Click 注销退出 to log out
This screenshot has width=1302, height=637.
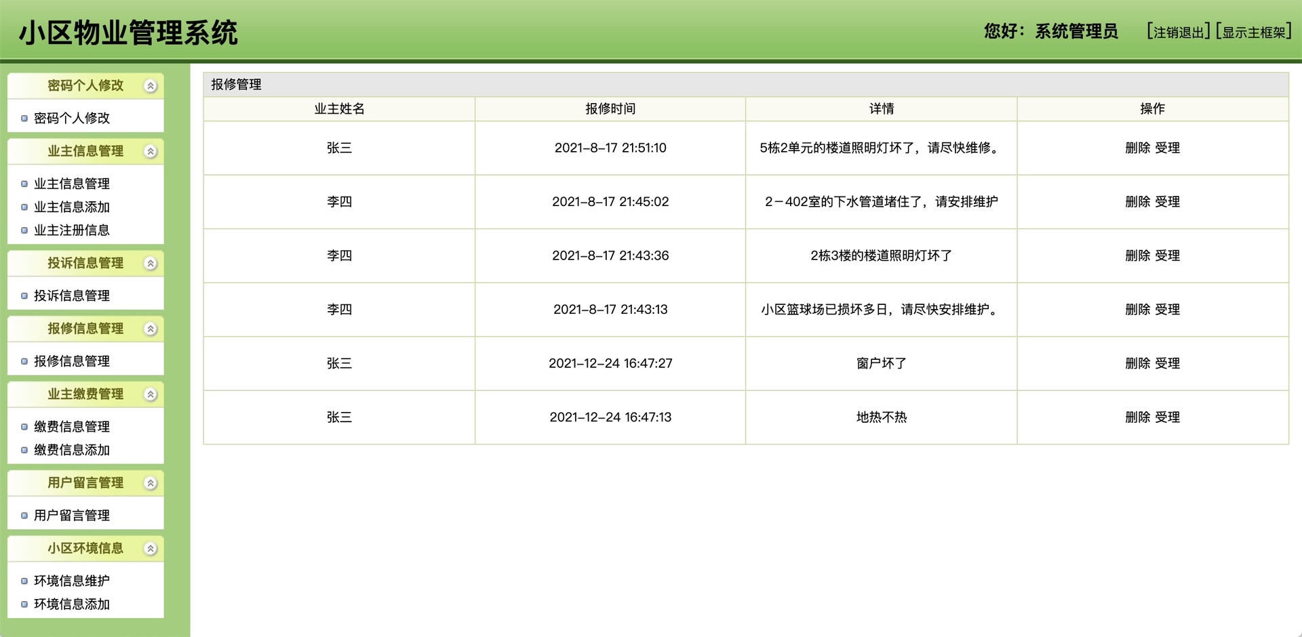(1178, 31)
